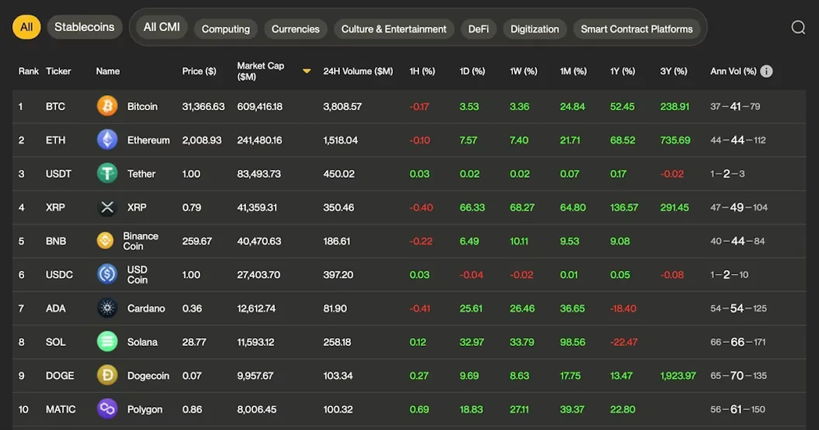Image resolution: width=819 pixels, height=430 pixels.
Task: Click the Solana logo icon
Action: coord(107,341)
